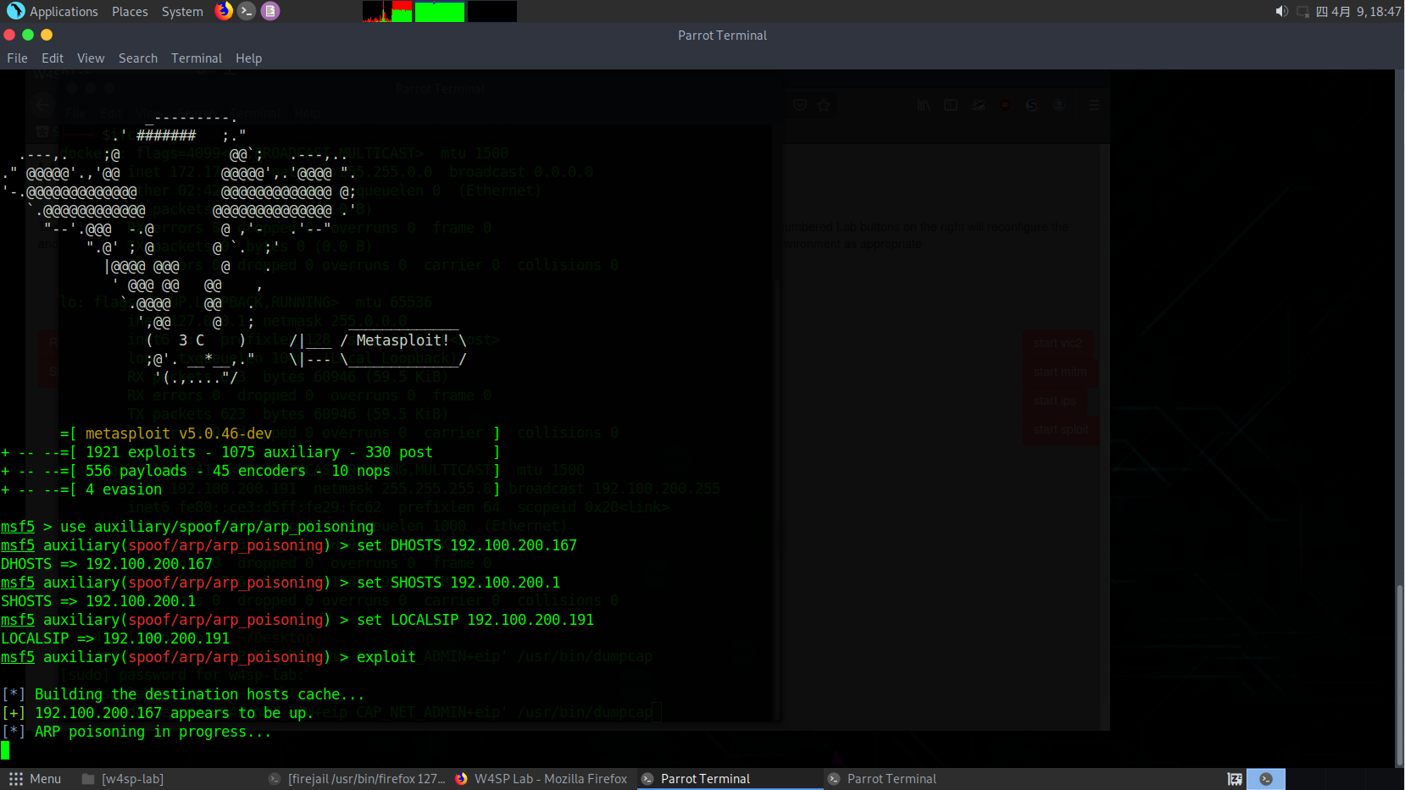Click the show desktop icon in bottom panel
This screenshot has height=790, width=1405.
point(1235,779)
